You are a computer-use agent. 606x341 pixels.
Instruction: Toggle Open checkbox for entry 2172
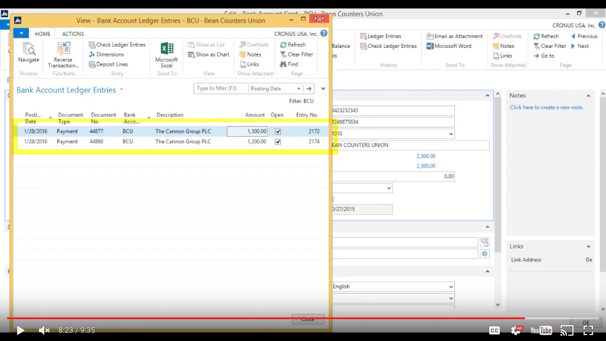[278, 132]
